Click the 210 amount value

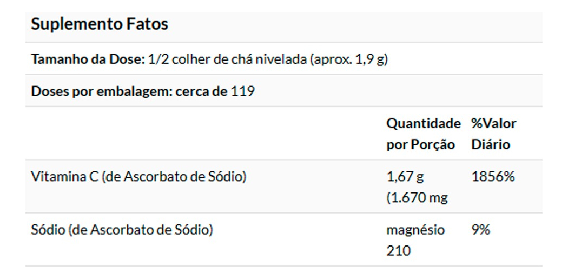click(x=398, y=251)
